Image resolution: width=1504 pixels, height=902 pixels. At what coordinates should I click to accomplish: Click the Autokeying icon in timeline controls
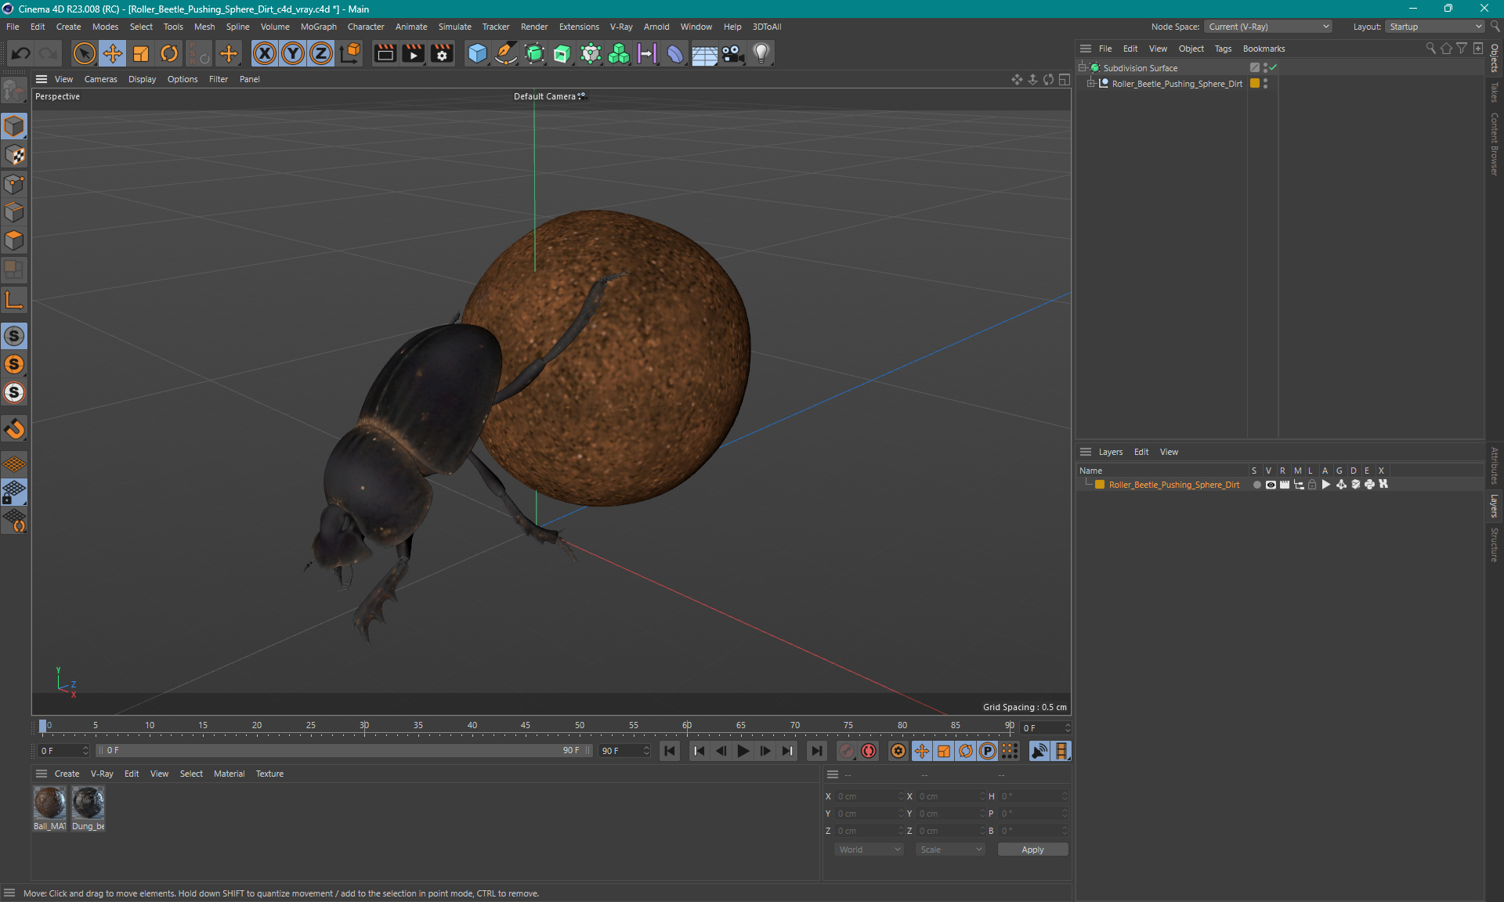click(x=869, y=751)
